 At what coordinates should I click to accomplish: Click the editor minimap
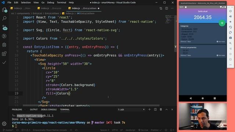coord(170,19)
